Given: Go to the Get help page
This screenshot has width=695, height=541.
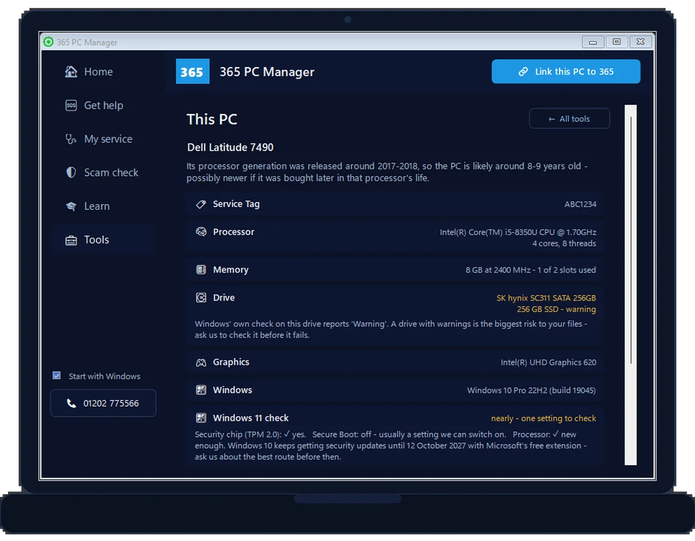Looking at the screenshot, I should click(103, 105).
